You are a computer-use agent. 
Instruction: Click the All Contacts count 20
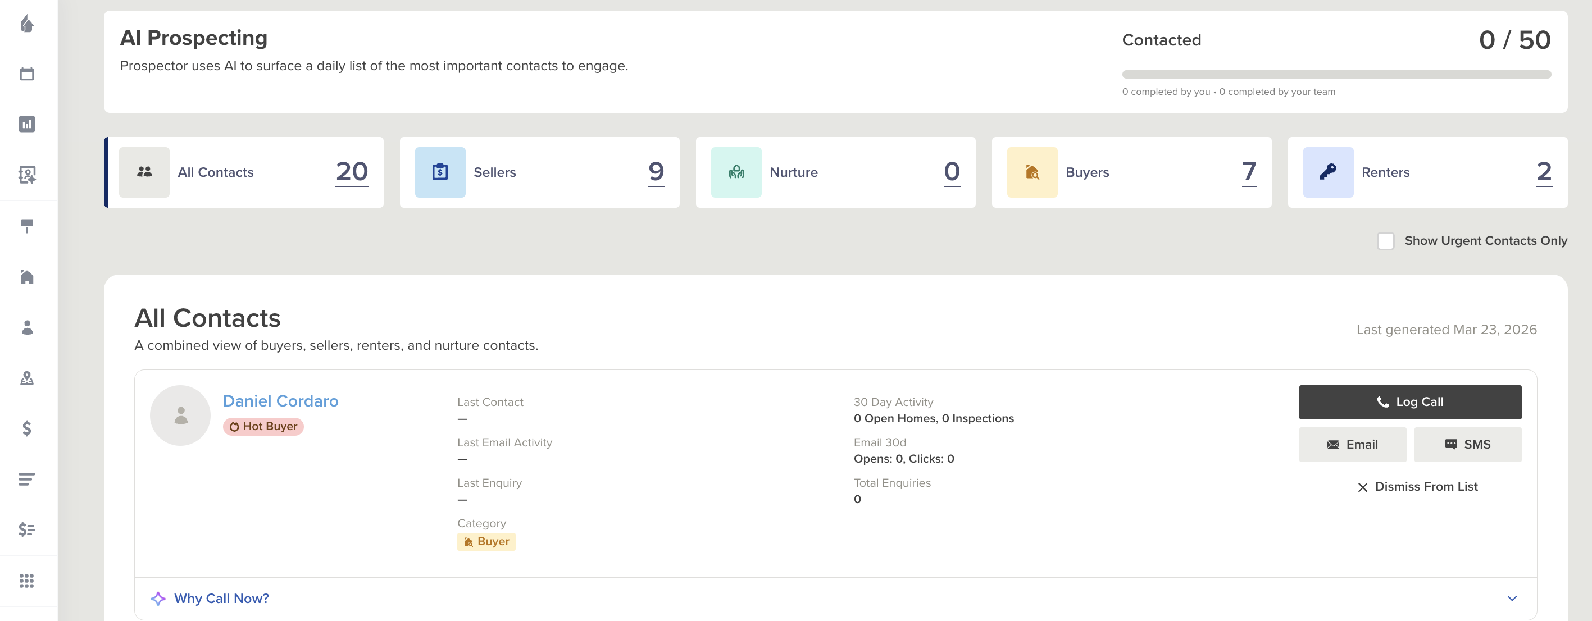pyautogui.click(x=352, y=172)
